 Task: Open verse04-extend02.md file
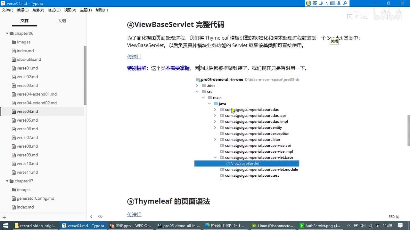pos(37,103)
